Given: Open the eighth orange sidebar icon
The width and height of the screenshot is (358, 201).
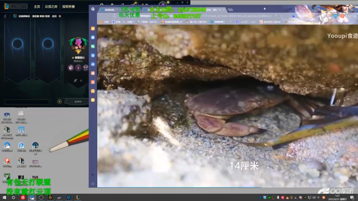Looking at the screenshot, I should tap(93, 91).
